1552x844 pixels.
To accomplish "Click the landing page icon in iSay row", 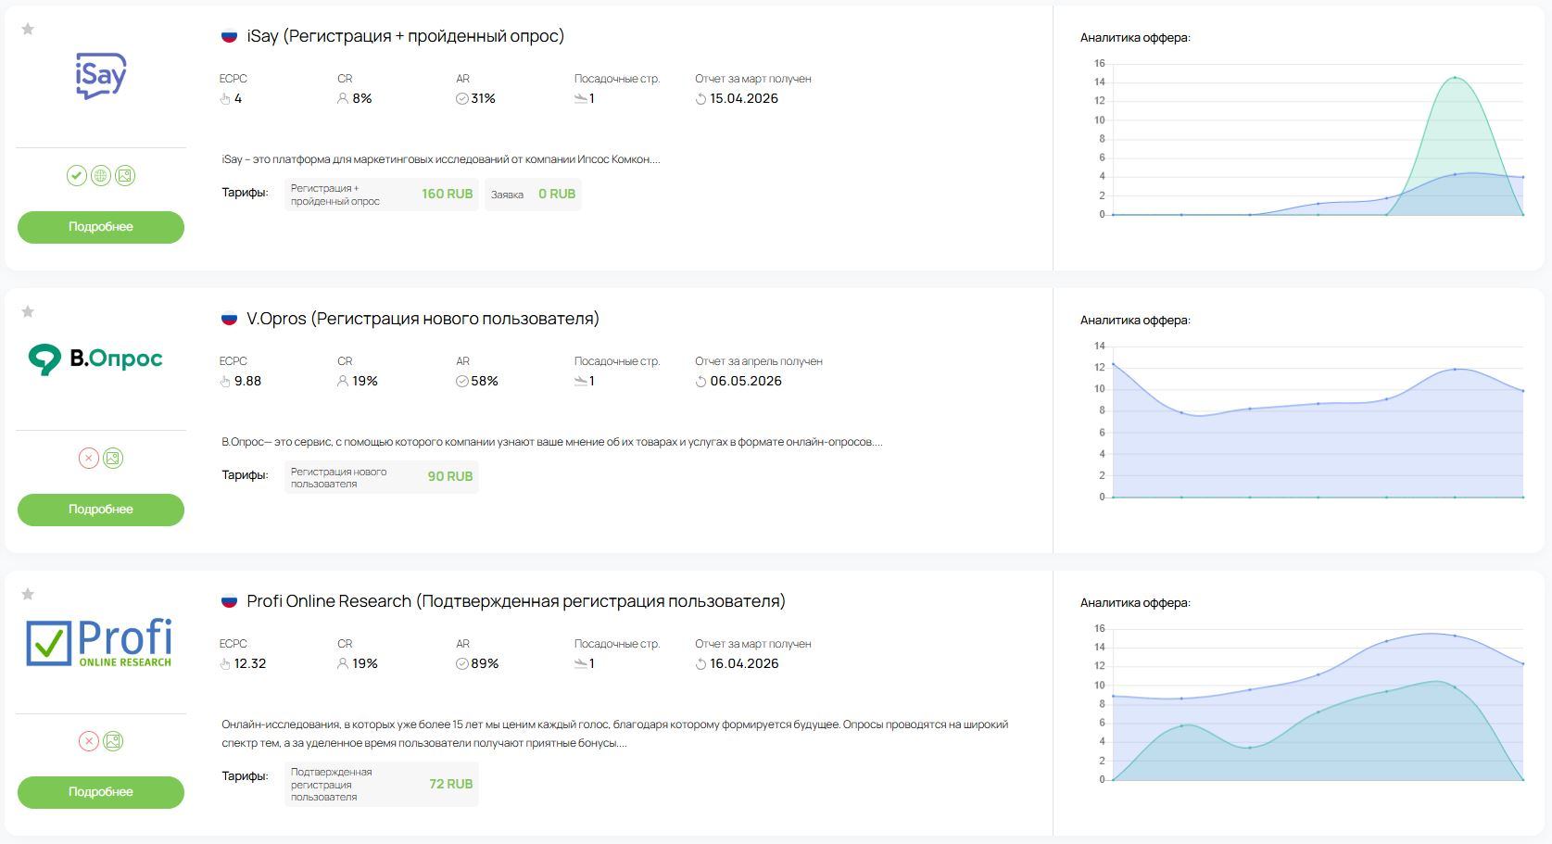I will tap(581, 99).
